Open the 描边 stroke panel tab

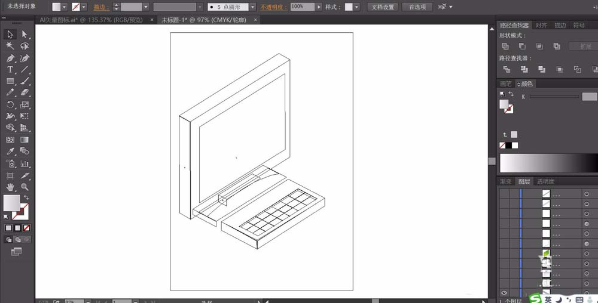(560, 25)
